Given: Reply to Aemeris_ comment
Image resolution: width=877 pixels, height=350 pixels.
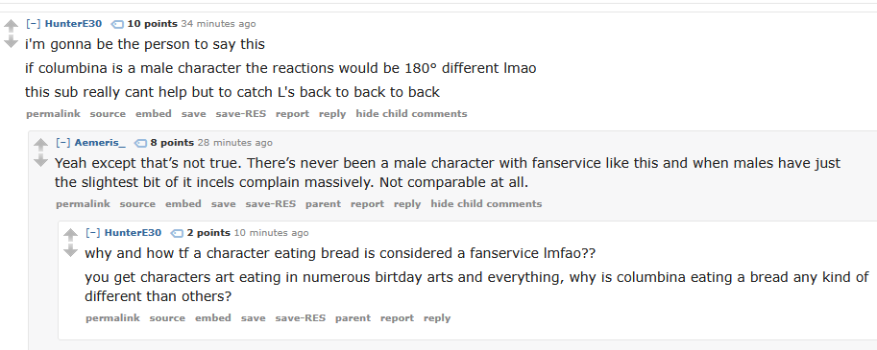Looking at the screenshot, I should point(407,204).
